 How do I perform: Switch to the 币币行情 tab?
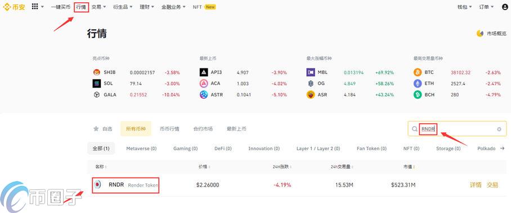pos(169,129)
